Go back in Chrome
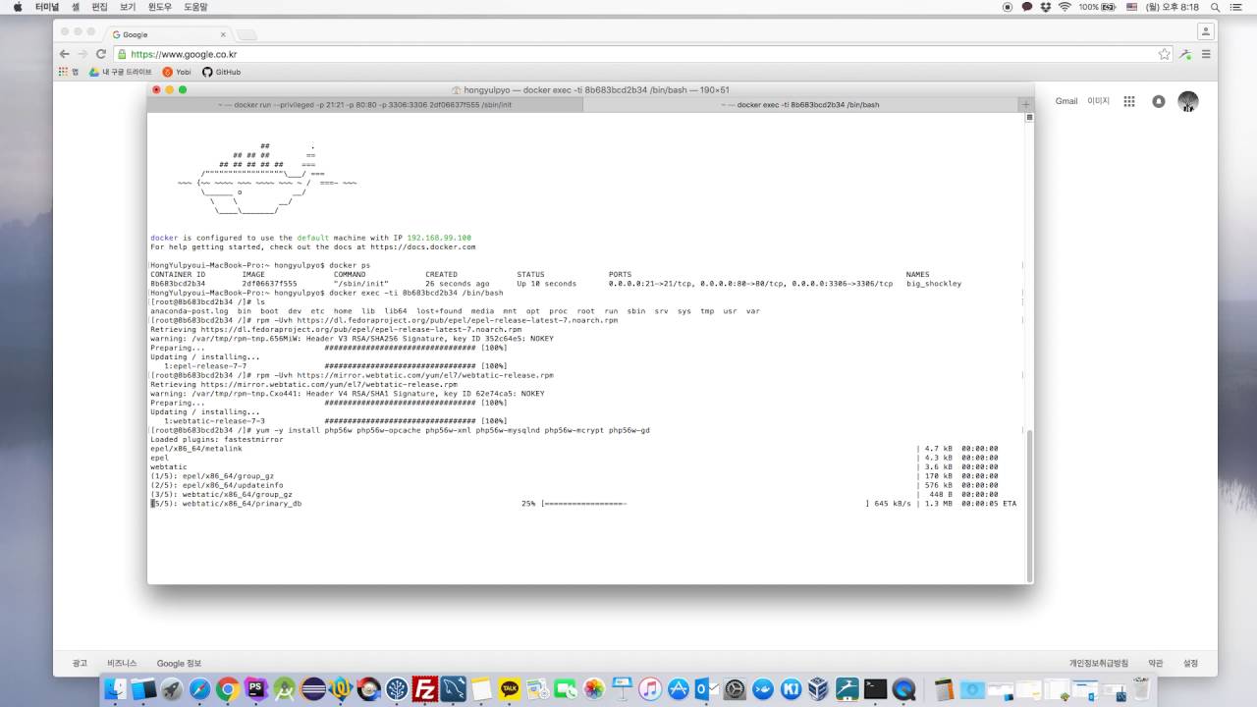This screenshot has height=707, width=1257. [x=65, y=54]
